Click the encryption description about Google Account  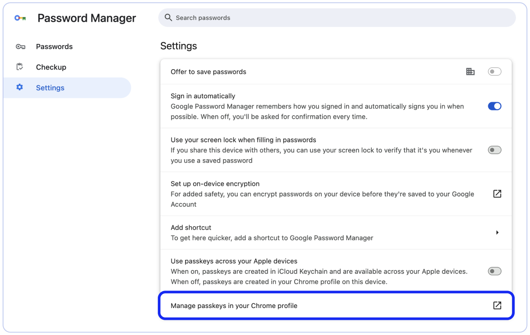[323, 199]
